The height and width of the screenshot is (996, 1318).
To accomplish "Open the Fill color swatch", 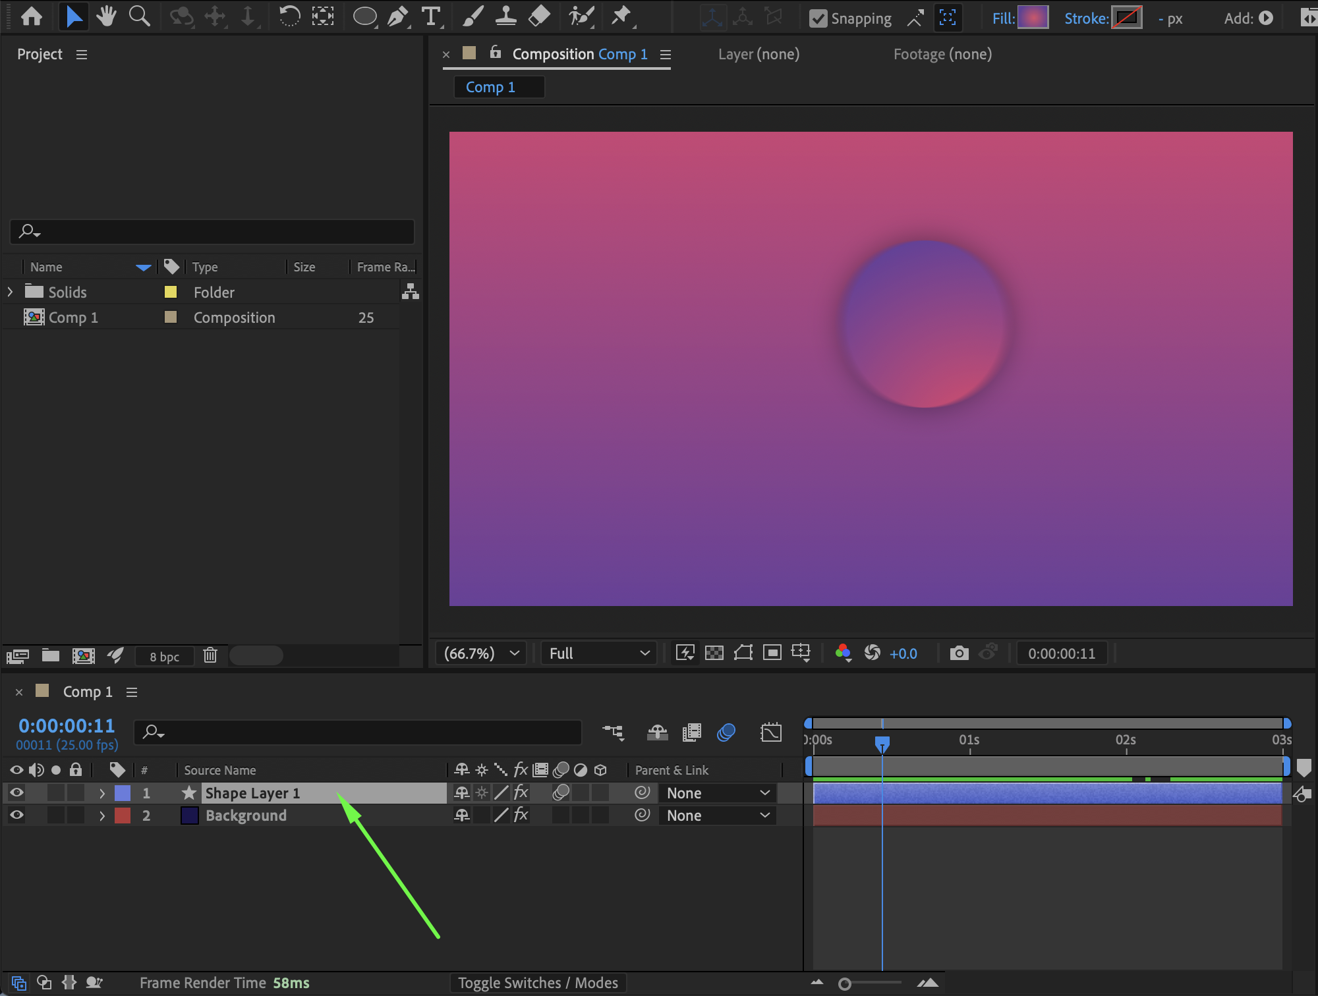I will 1033,18.
